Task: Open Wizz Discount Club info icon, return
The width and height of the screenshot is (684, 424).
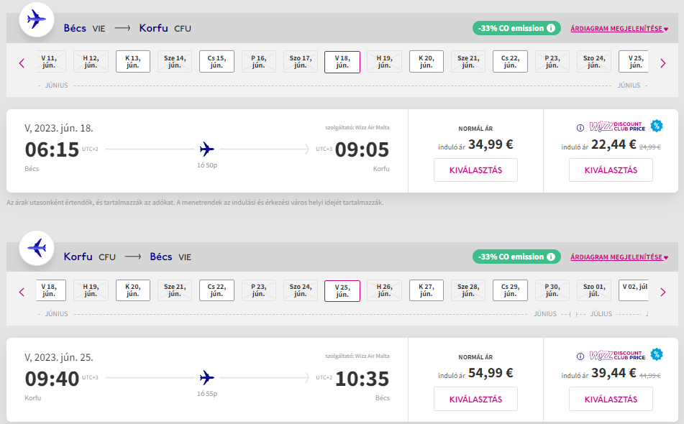Action: (580, 356)
